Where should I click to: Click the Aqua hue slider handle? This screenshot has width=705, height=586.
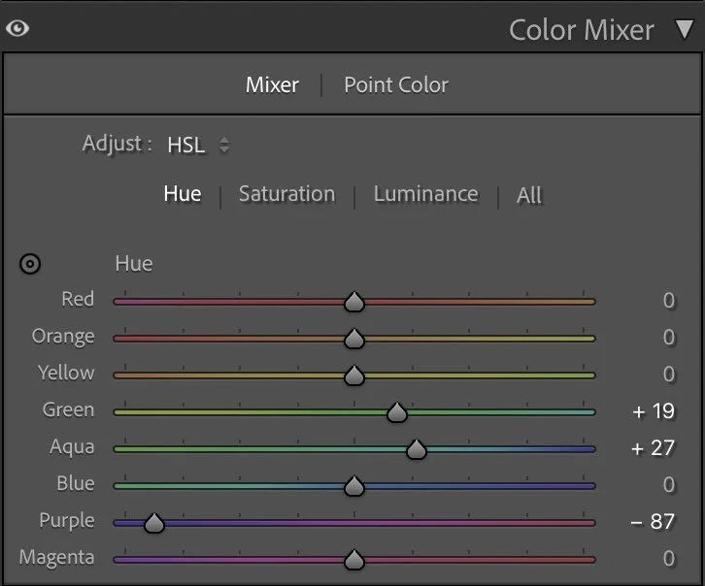[417, 448]
